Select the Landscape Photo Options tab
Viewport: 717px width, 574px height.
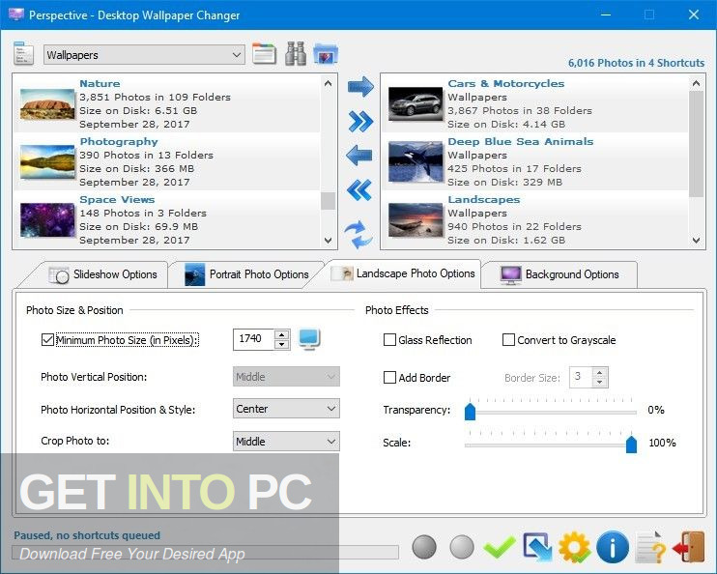click(404, 273)
